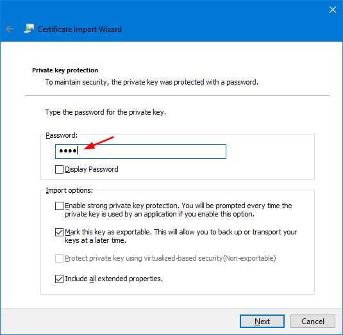Enable strong private key protection checkbox

pos(59,206)
